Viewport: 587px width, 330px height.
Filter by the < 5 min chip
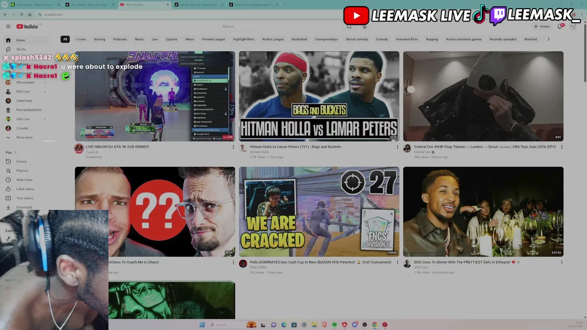81,39
